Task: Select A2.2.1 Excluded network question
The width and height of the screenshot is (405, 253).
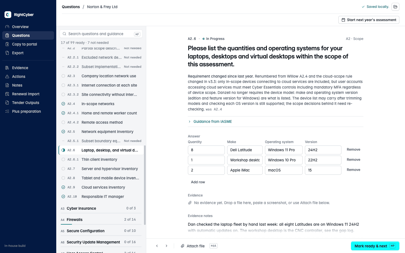Action: pyautogui.click(x=101, y=57)
